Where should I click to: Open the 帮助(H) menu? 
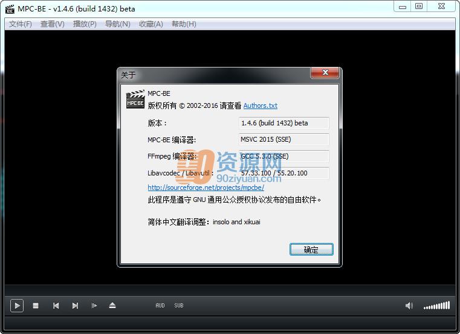pos(184,24)
